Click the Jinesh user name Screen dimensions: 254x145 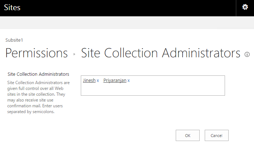[x=89, y=80]
